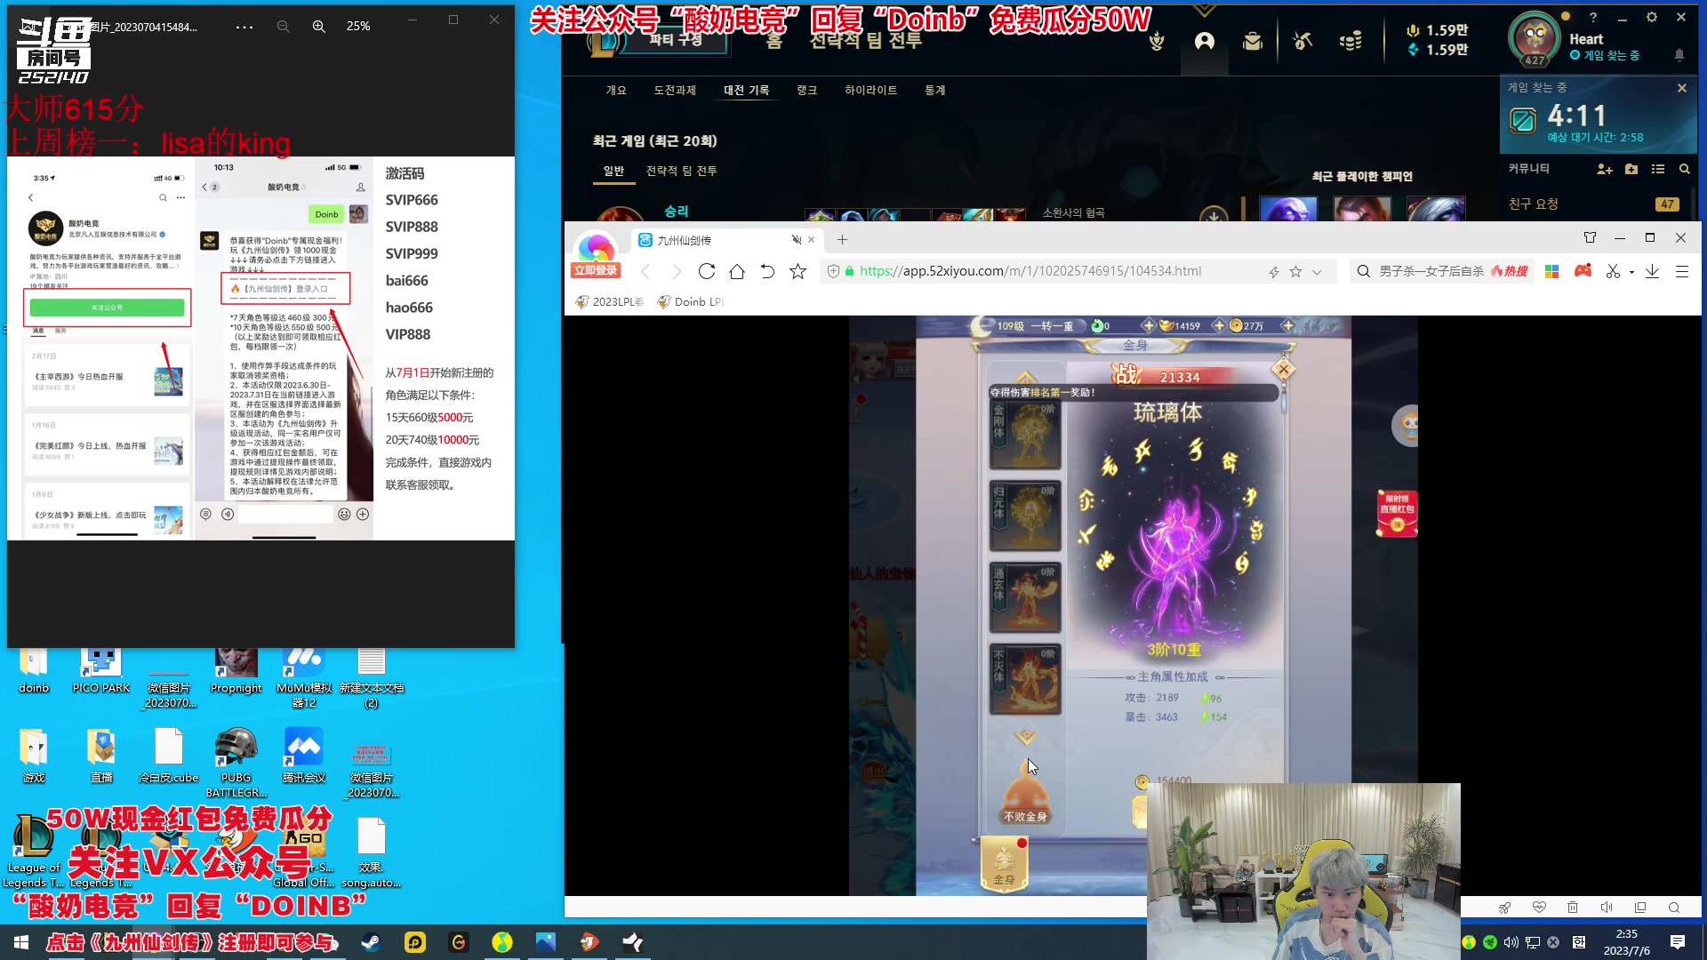Screen dimensions: 1707x960
Task: Open the taskbar clock showing 2:35
Action: (x=1626, y=942)
